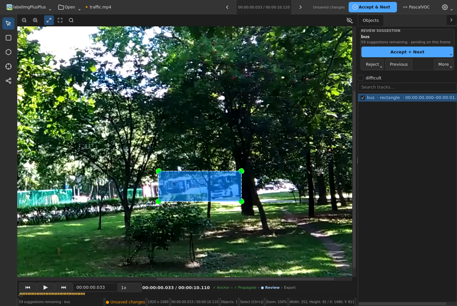Click the 1920 x 1080 resolution text

click(x=158, y=302)
